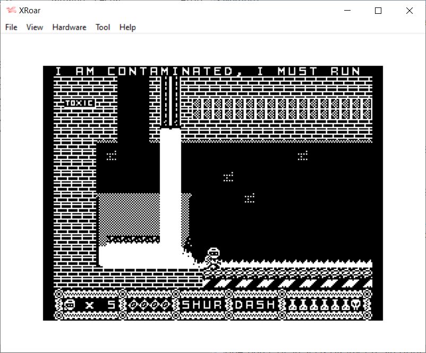Screen dimensions: 426x353
Task: Click the SHUR weapon label
Action: coord(202,305)
